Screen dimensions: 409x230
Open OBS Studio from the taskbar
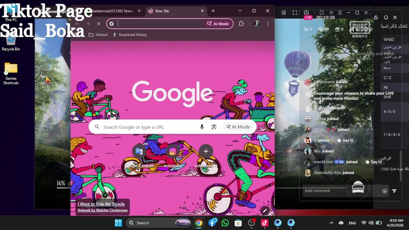tap(251, 223)
